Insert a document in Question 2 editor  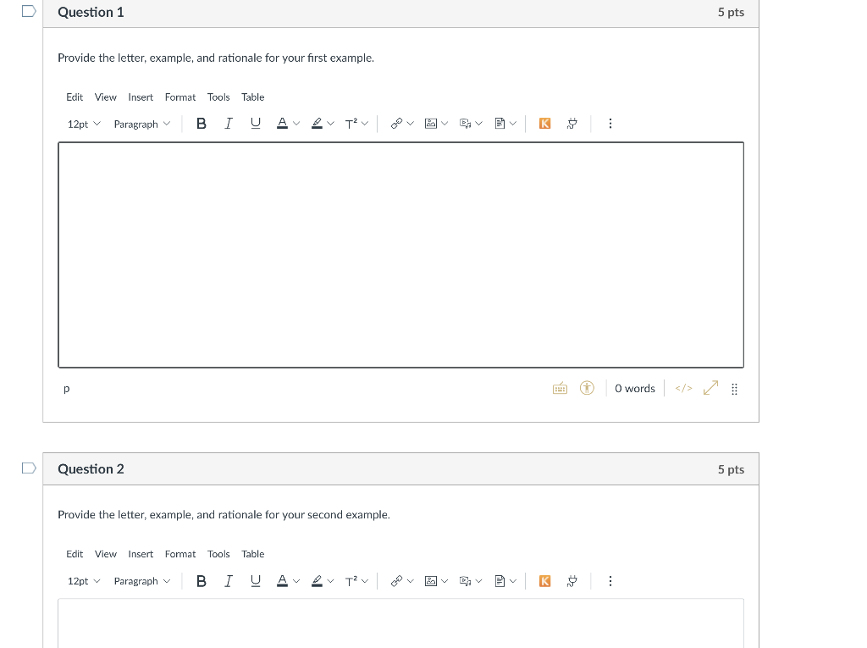click(x=500, y=580)
